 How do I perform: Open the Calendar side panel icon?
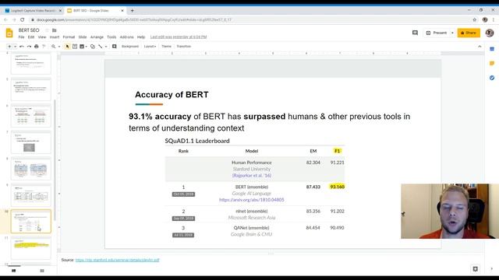click(x=492, y=49)
